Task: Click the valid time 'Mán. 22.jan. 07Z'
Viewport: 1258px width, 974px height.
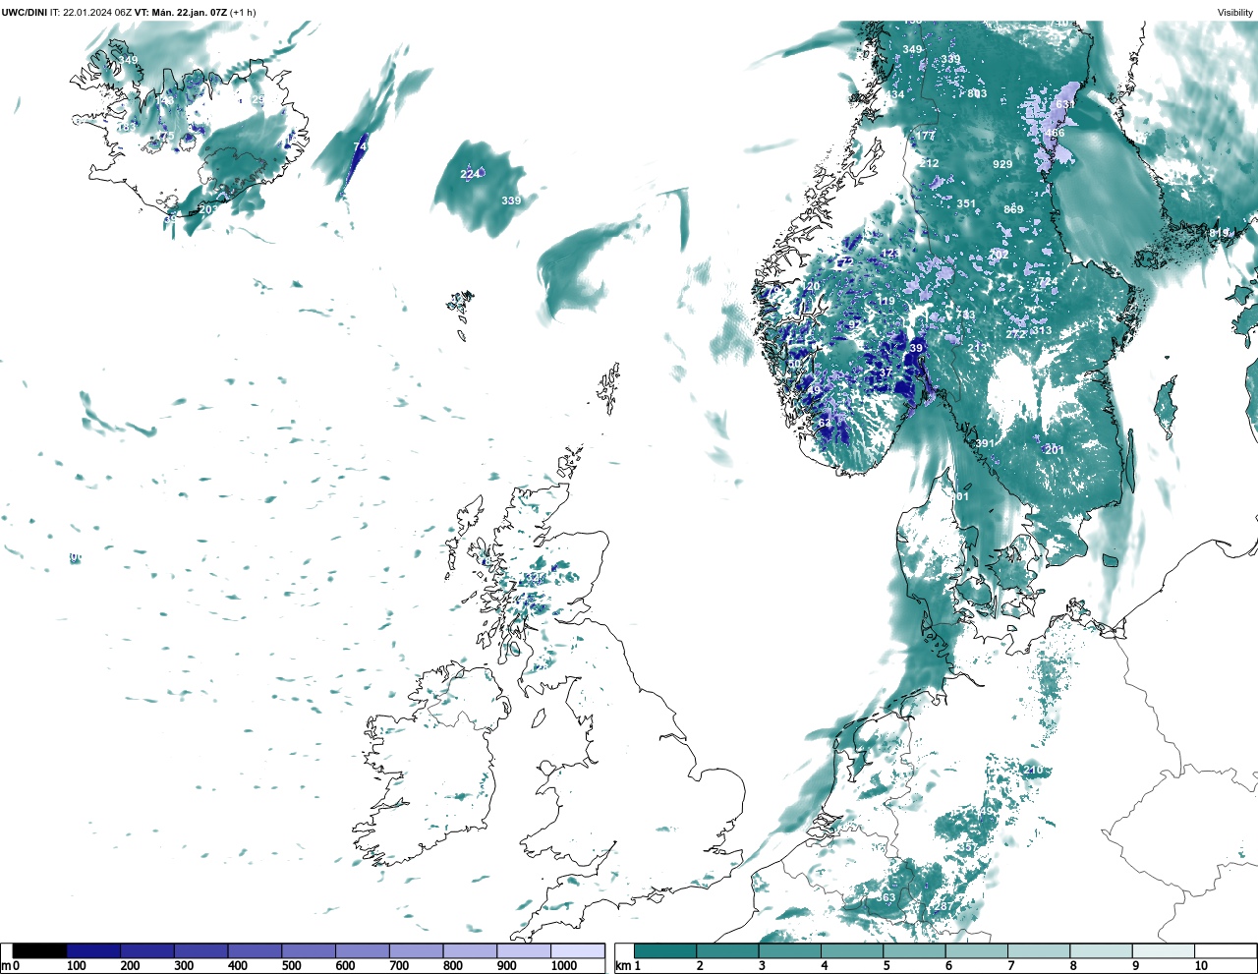Action: tap(188, 13)
